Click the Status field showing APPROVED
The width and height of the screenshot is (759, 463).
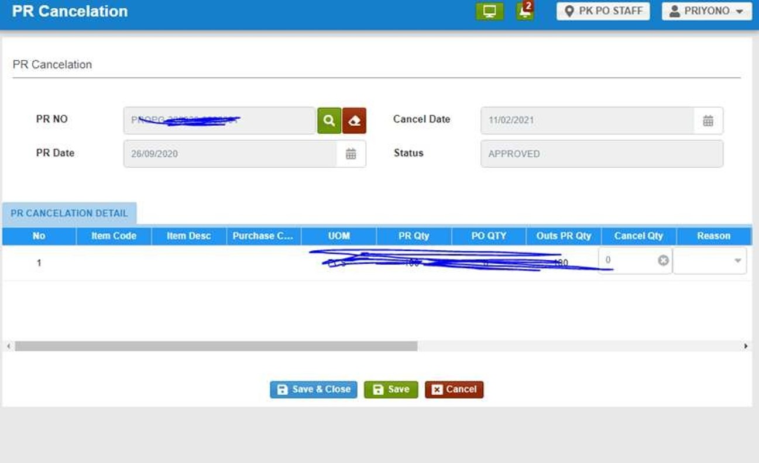click(x=602, y=154)
